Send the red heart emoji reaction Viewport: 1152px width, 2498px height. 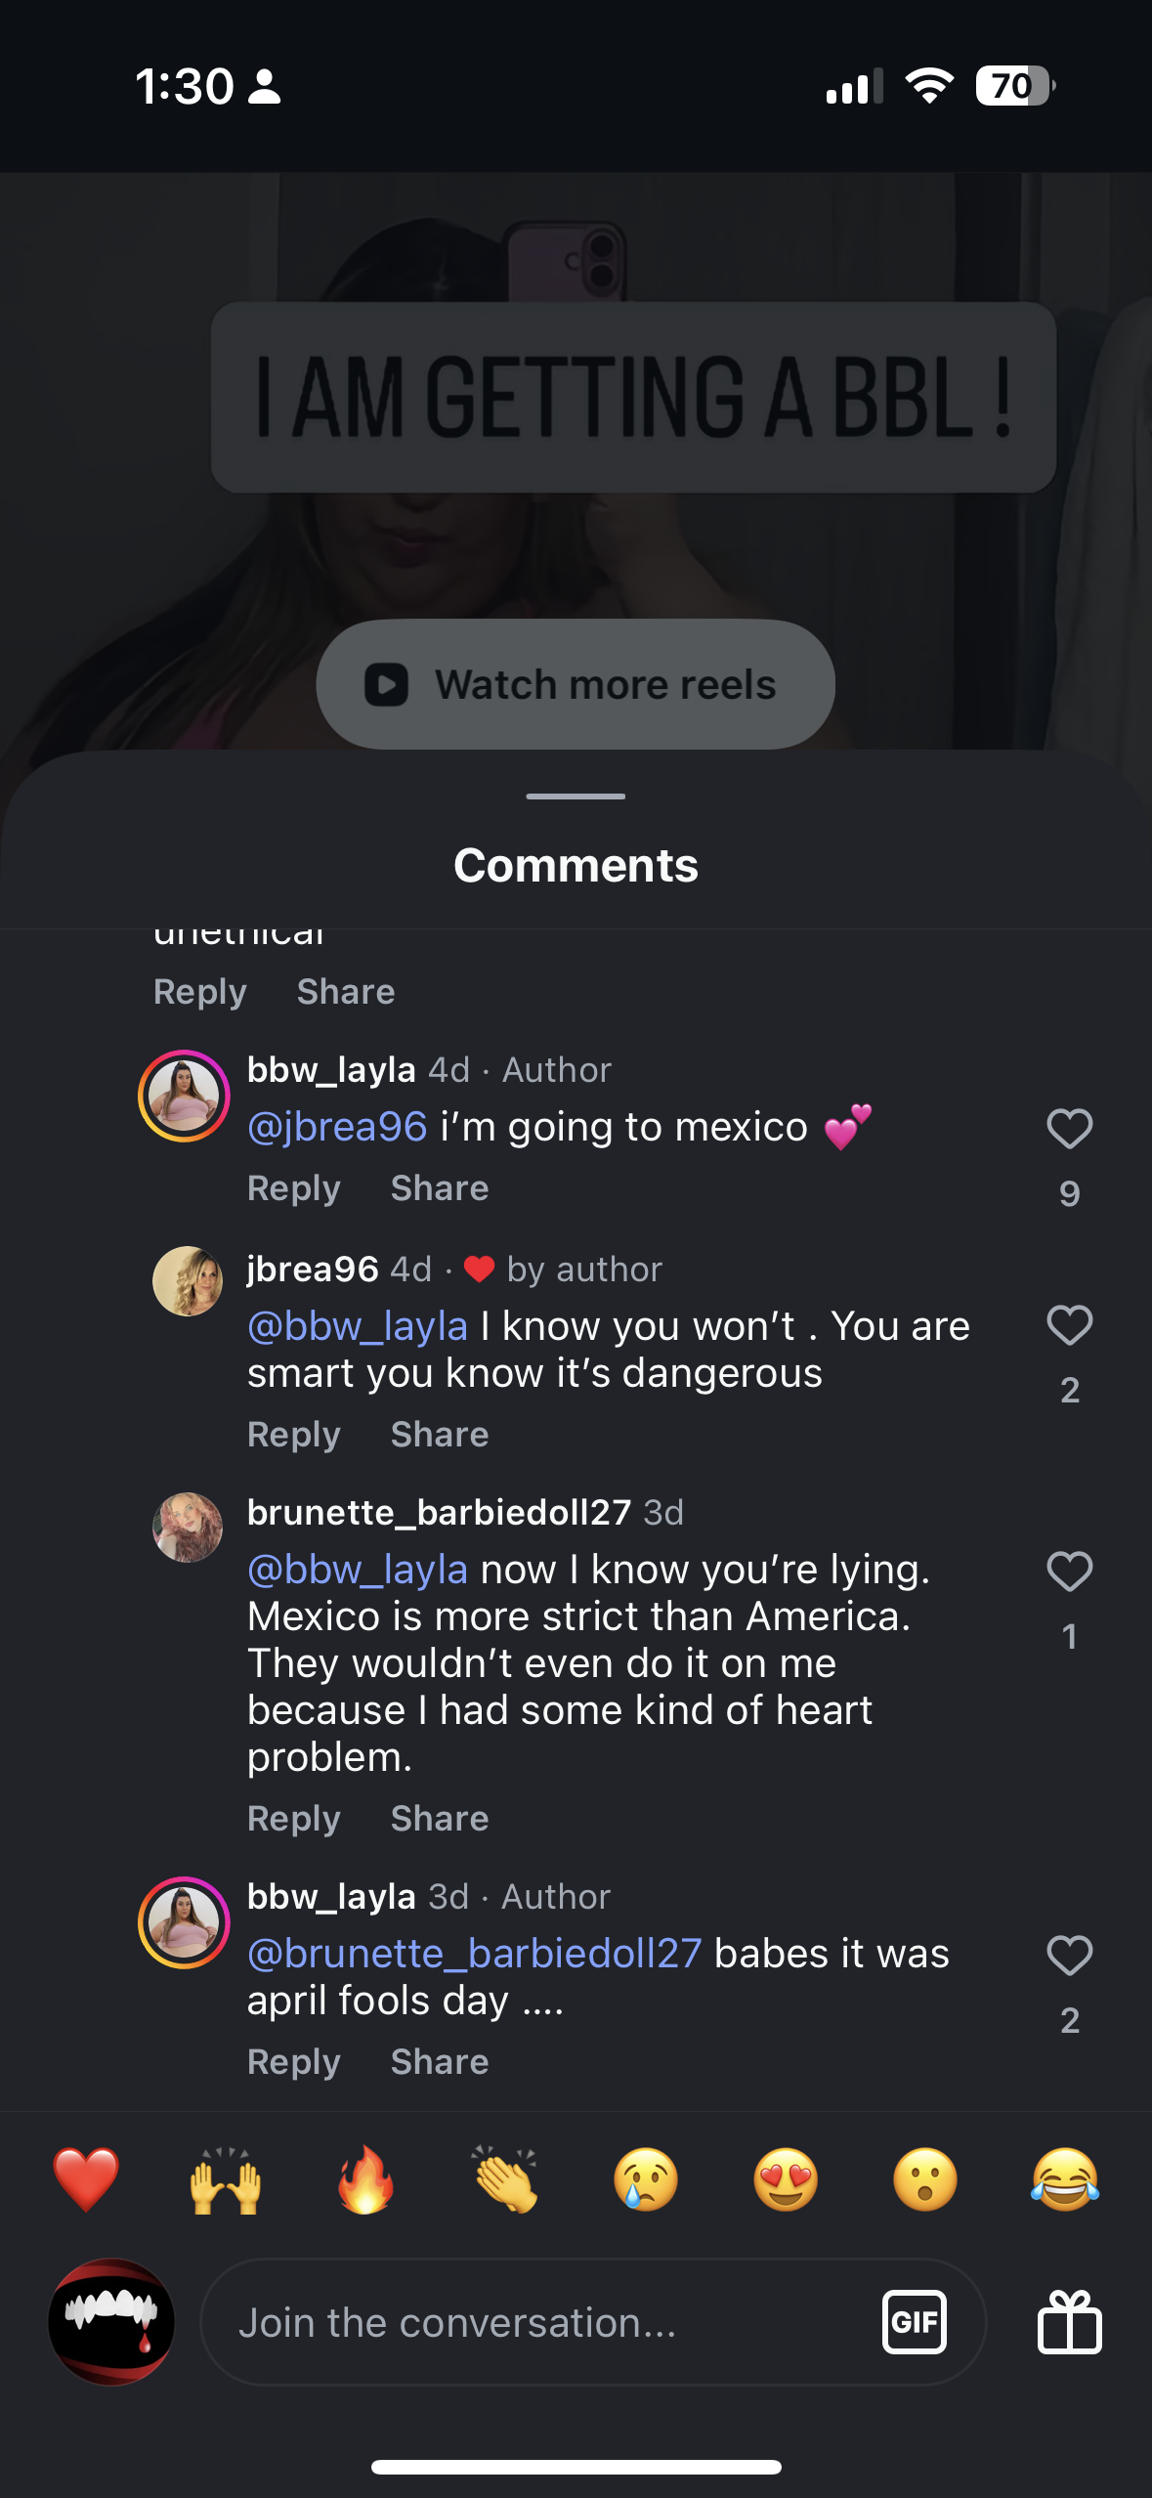pyautogui.click(x=86, y=2180)
